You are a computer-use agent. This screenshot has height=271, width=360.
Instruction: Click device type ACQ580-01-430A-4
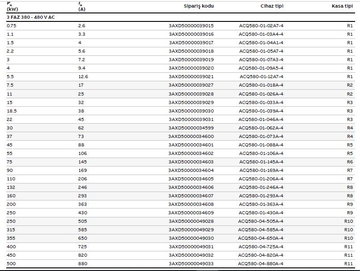pyautogui.click(x=261, y=213)
